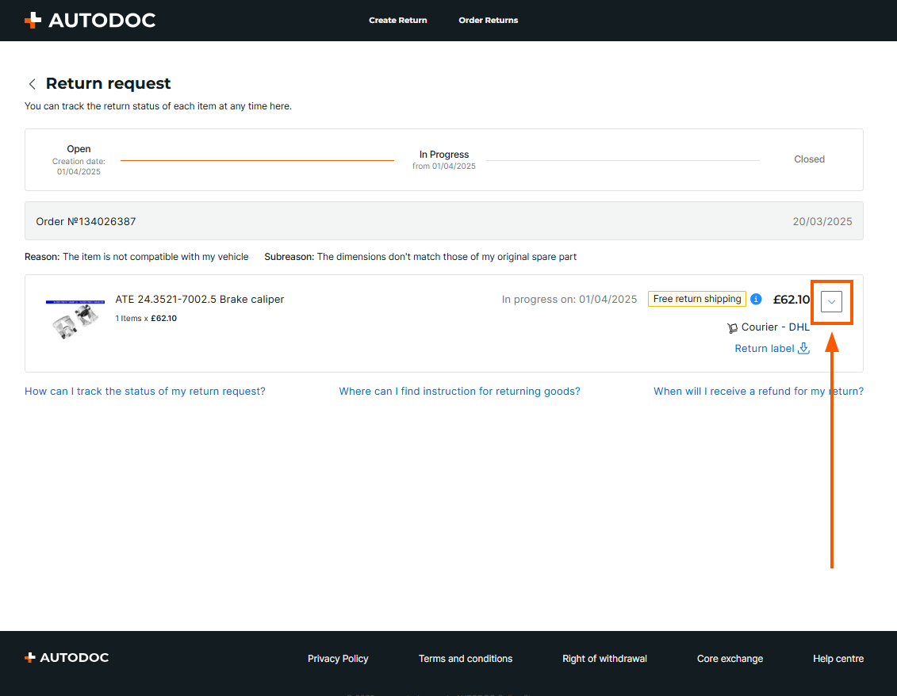
Task: Open Right of withdrawal footer link
Action: 604,659
